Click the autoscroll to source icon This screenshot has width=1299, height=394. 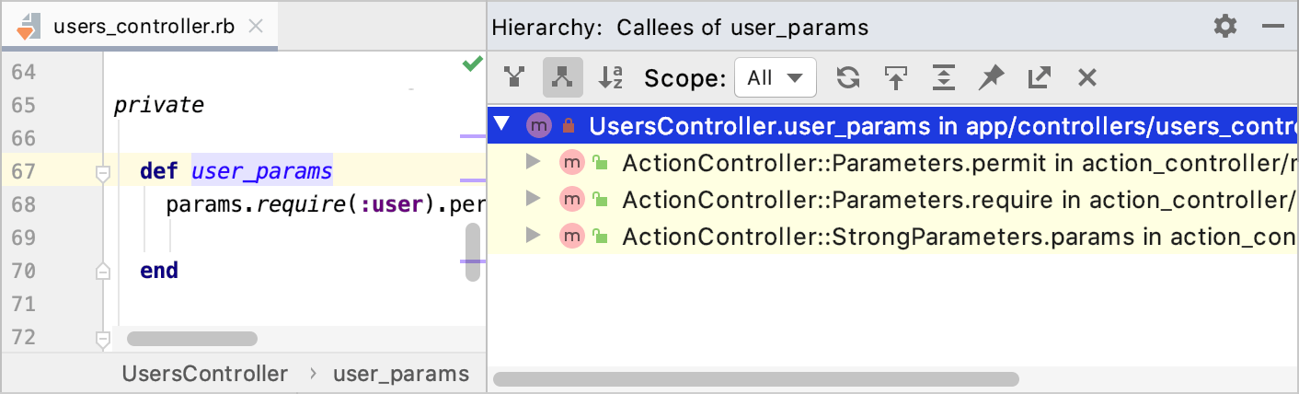pos(895,78)
